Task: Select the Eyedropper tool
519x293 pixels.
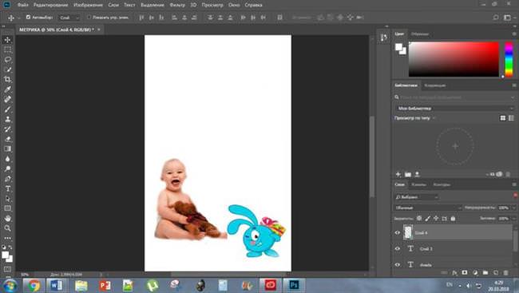Action: pos(8,89)
